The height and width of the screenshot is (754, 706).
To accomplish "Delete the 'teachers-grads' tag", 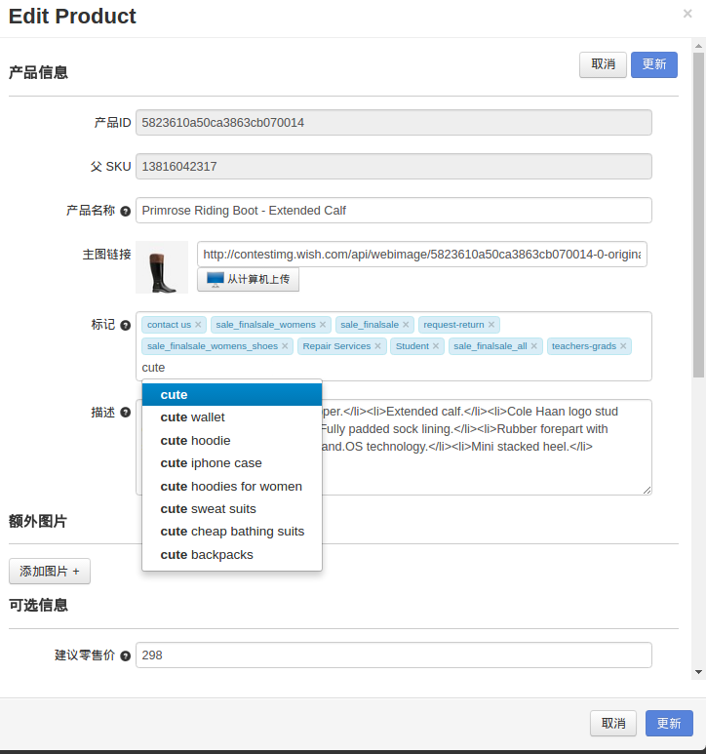I will pos(622,346).
